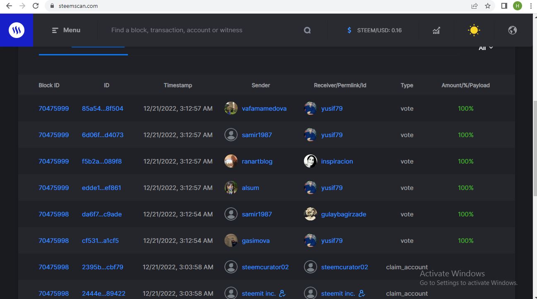Open transaction f5b2a...089f8

coord(102,161)
